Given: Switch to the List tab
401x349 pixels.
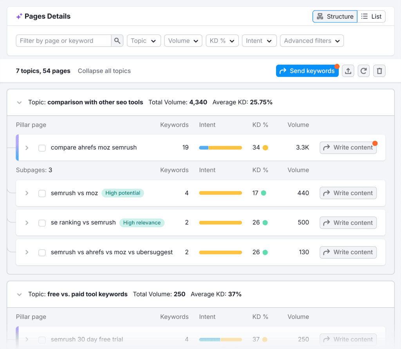Looking at the screenshot, I should coord(371,16).
